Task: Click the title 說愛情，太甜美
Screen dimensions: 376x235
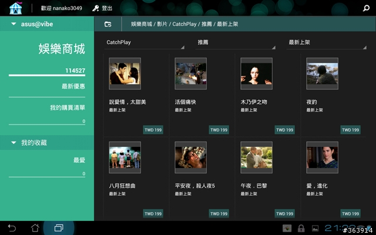Action: 127,102
